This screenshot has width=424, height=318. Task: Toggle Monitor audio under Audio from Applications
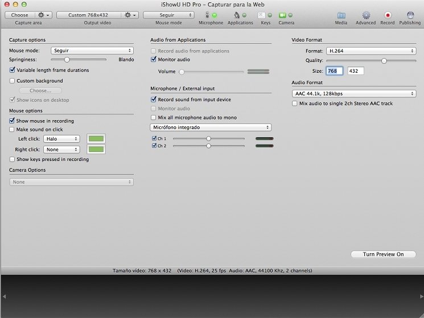(154, 59)
